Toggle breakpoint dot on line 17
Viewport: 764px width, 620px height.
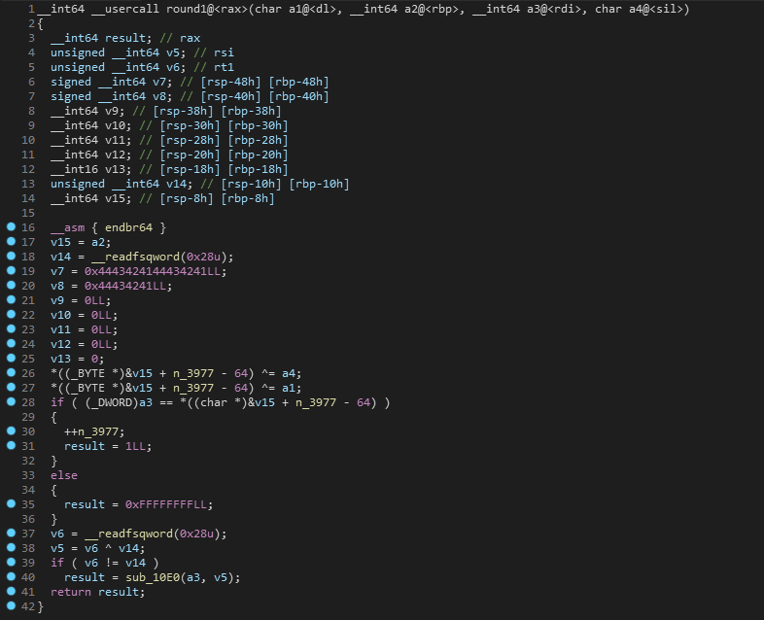(x=12, y=241)
